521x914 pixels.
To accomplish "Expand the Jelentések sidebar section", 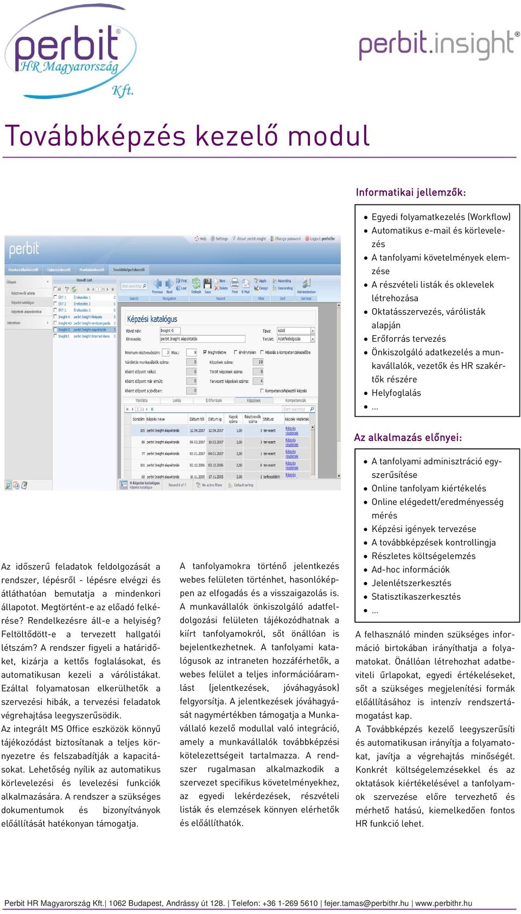I will [x=47, y=323].
